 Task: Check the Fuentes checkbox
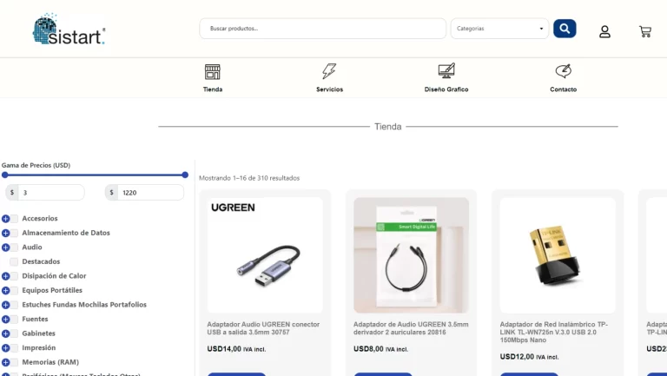pyautogui.click(x=14, y=320)
